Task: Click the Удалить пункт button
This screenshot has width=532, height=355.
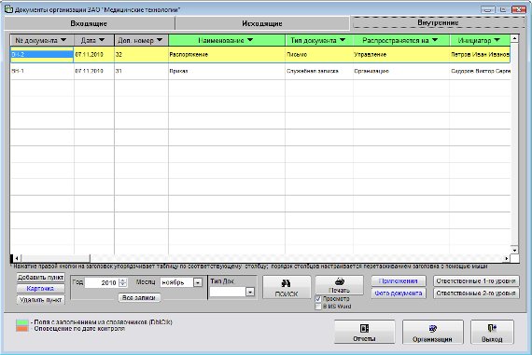Action: click(x=41, y=300)
